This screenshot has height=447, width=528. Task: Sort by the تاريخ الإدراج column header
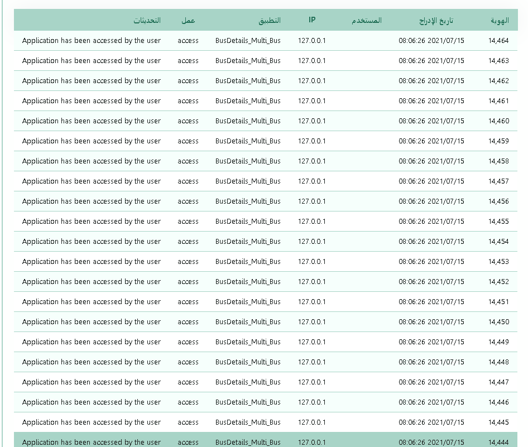coord(436,21)
